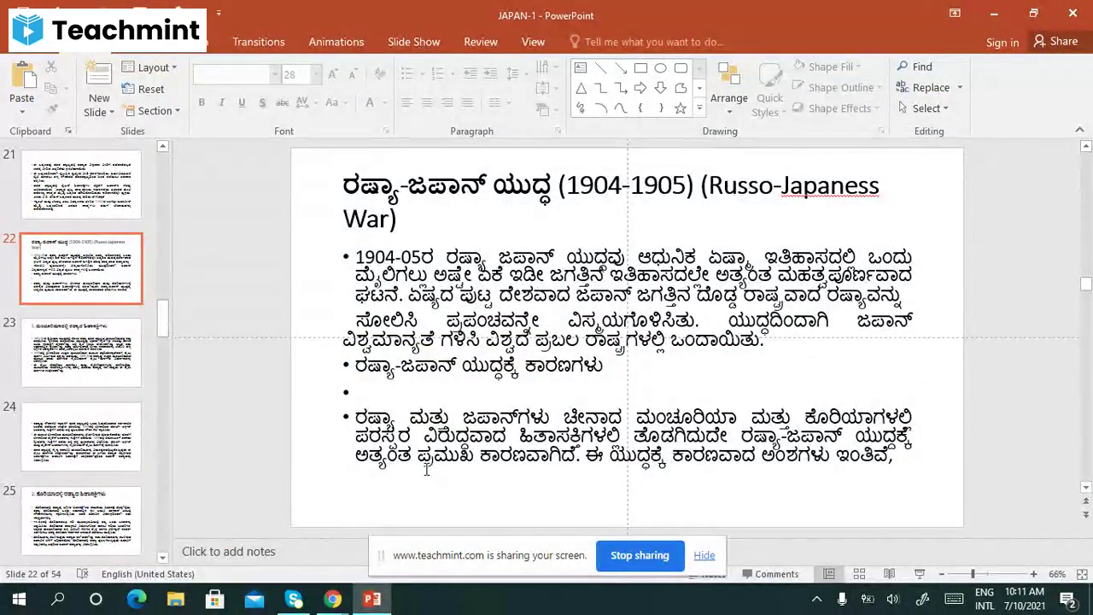Click the Cut scissors icon
Viewport: 1093px width, 615px height.
(x=51, y=67)
